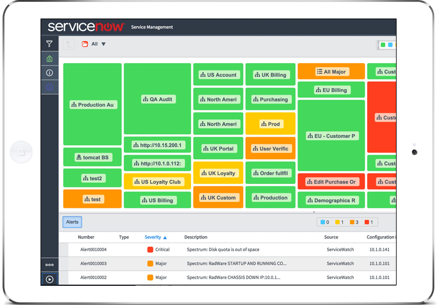The width and height of the screenshot is (440, 305).
Task: Open alert Alert0010002
Action: pyautogui.click(x=93, y=277)
